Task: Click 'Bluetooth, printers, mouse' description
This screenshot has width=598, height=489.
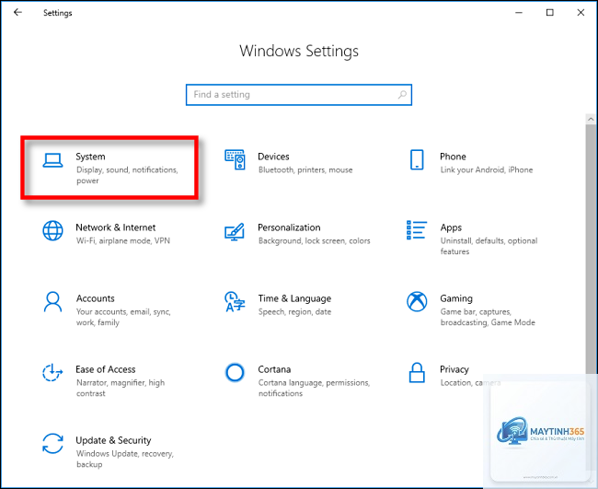Action: pyautogui.click(x=305, y=169)
